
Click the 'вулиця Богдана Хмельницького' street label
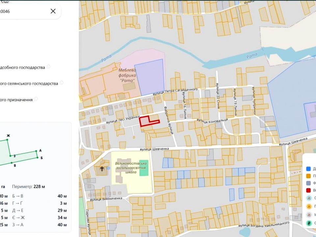(x=264, y=224)
